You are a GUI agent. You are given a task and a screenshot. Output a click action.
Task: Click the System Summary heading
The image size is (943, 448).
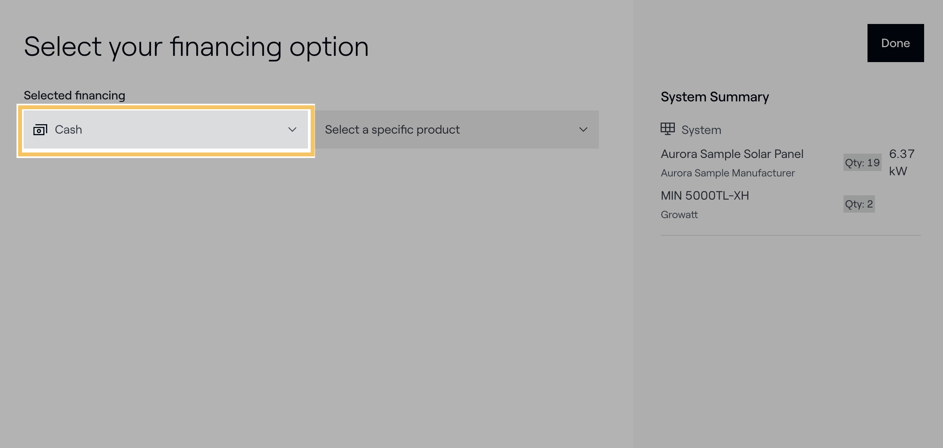pos(714,97)
